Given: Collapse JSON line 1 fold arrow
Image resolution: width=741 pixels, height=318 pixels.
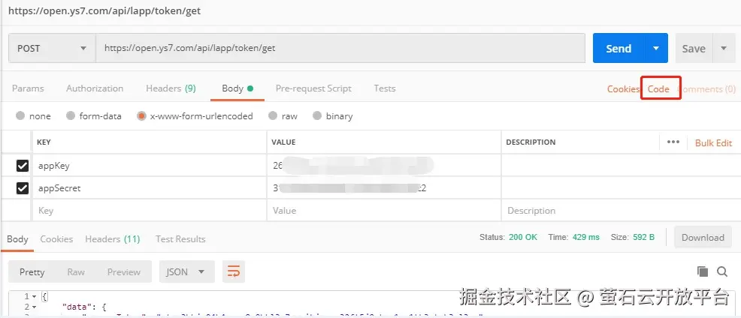Looking at the screenshot, I should 34,297.
